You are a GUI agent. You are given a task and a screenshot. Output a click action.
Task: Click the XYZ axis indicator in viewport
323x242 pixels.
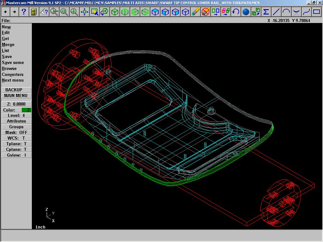tap(50, 215)
